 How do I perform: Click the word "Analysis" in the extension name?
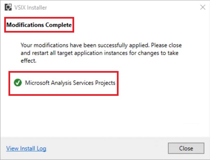(61, 83)
